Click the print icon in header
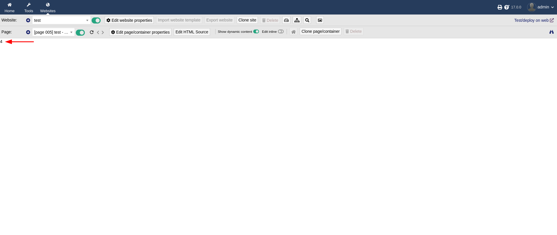This screenshot has height=235, width=557. (x=500, y=7)
